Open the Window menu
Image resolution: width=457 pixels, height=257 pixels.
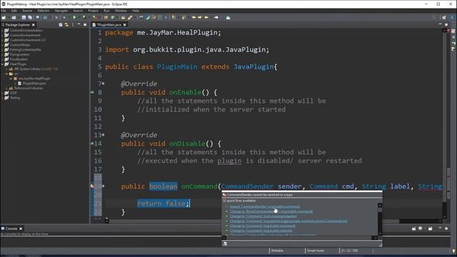click(121, 11)
